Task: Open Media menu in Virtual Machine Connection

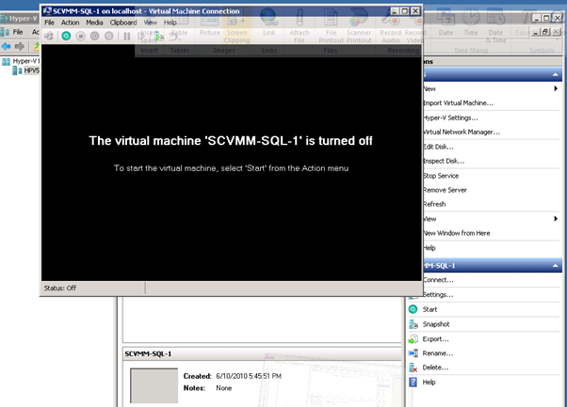Action: point(94,23)
